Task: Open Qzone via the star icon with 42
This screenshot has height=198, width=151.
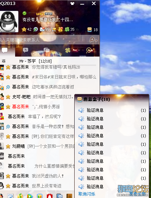Action: (26, 29)
